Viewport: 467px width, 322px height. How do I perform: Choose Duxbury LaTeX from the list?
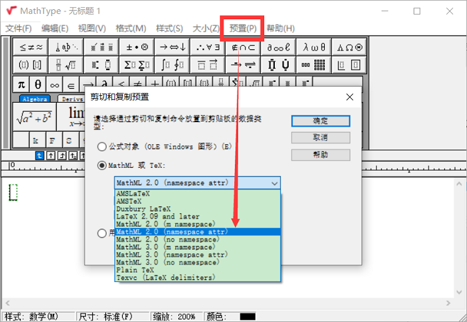[197, 209]
